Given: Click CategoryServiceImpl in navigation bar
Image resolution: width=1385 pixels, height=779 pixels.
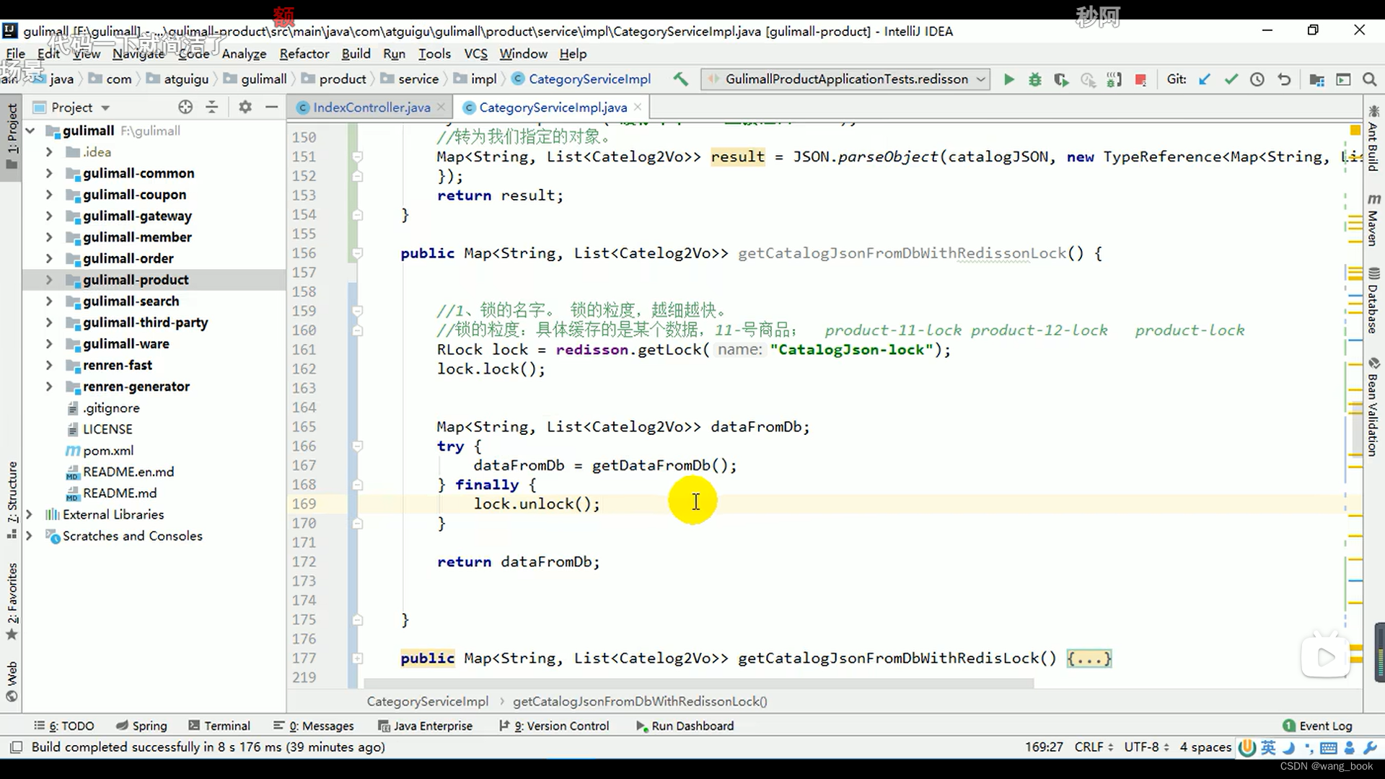Looking at the screenshot, I should pos(581,79).
